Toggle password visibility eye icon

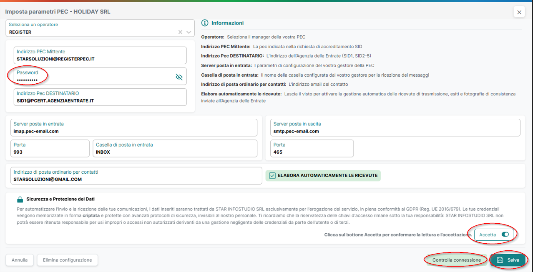[x=179, y=77]
